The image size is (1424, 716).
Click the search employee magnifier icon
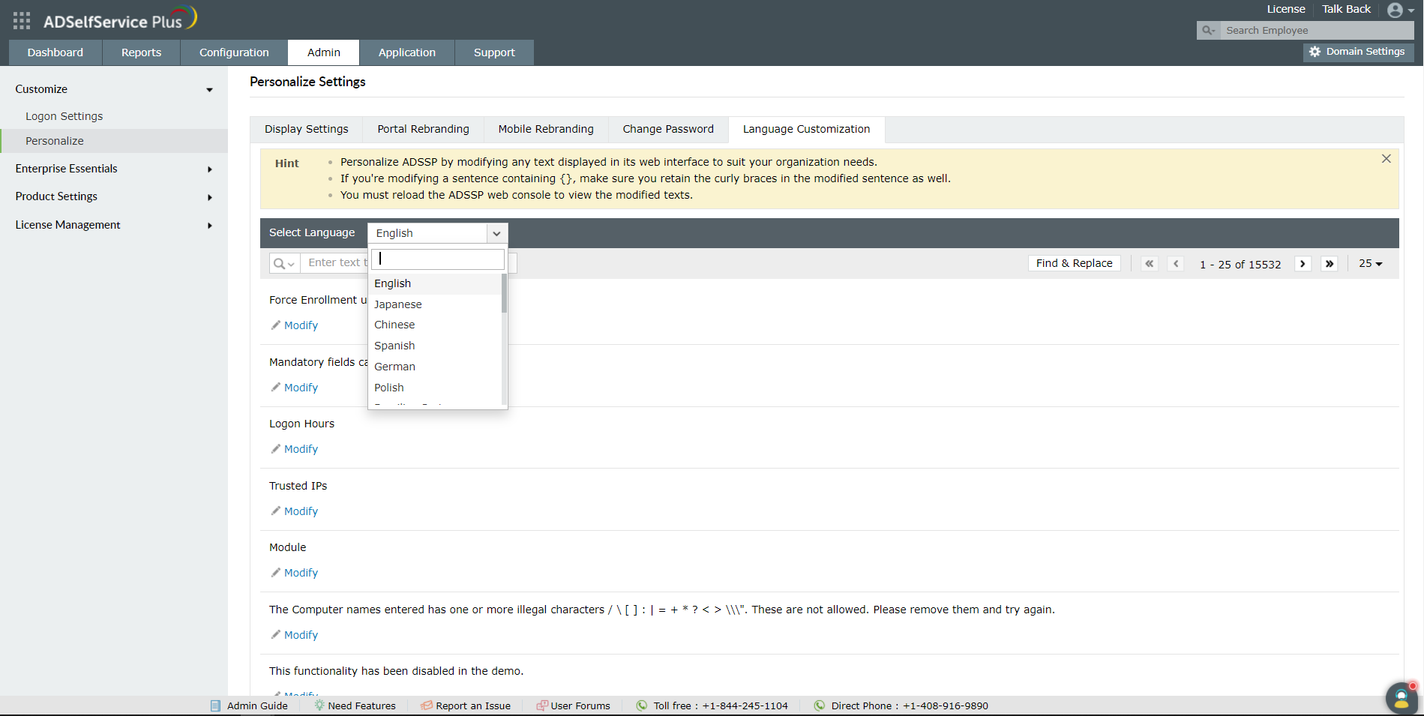point(1208,31)
